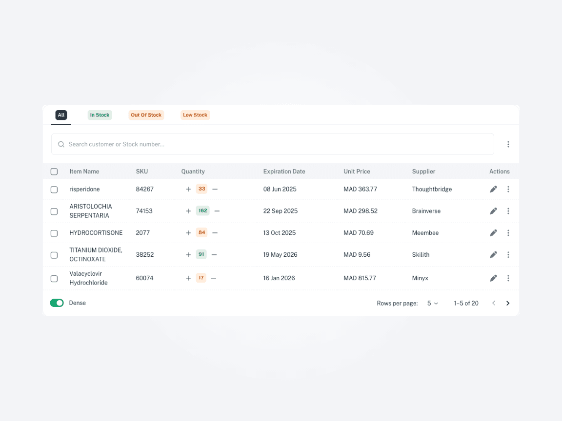Image resolution: width=562 pixels, height=421 pixels.
Task: Open the more options menu for HYDROCORTISONE row
Action: pos(508,233)
